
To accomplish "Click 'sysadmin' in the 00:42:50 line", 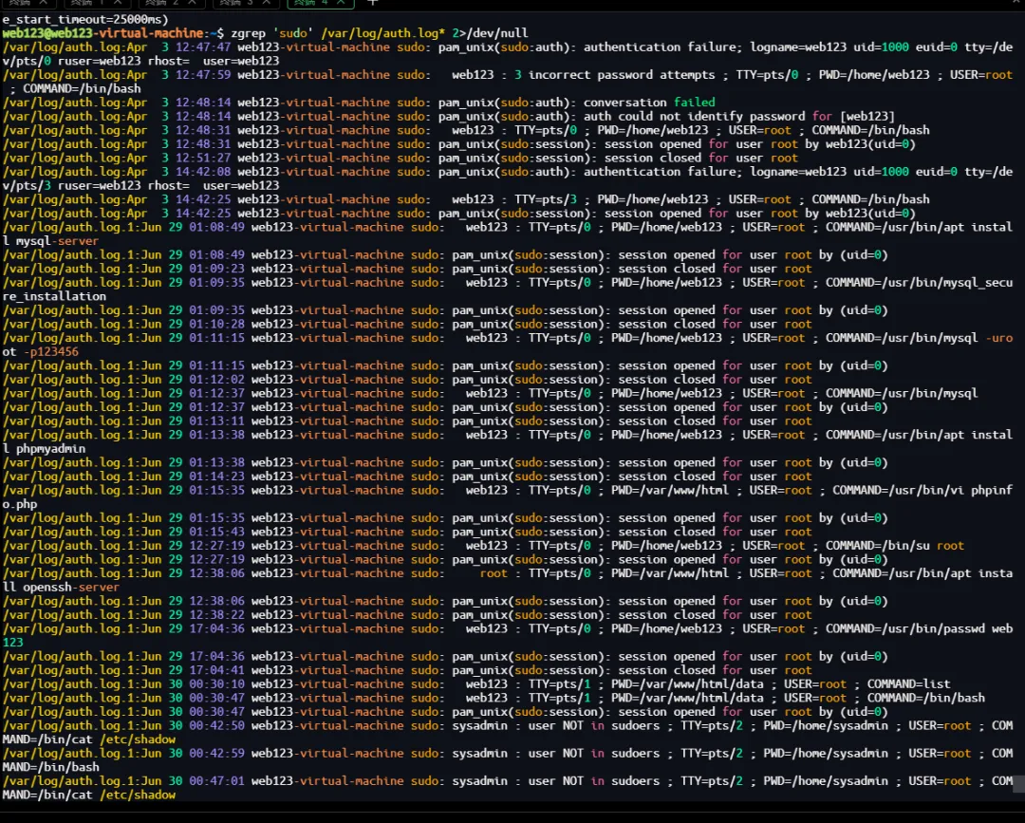I will [480, 725].
